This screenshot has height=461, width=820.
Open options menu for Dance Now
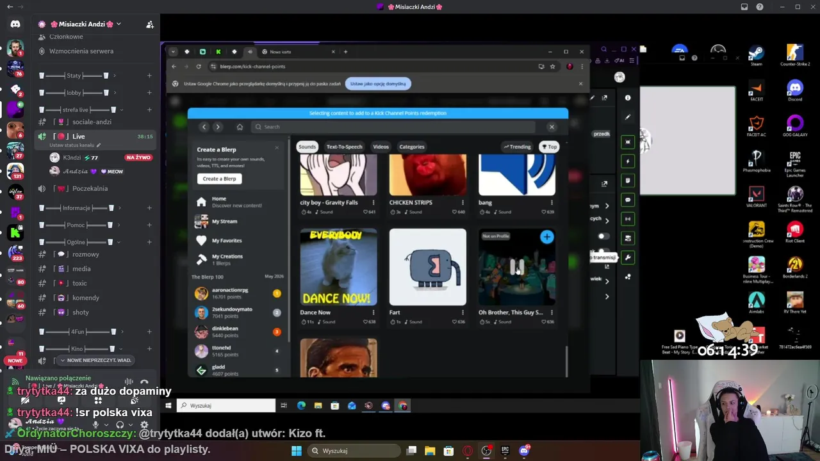tap(373, 312)
